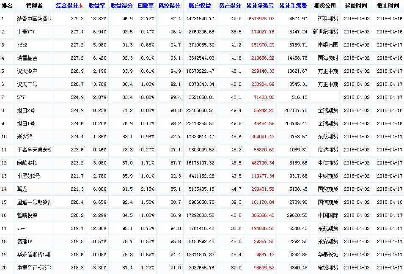Click the 综合得分 header text

(x=67, y=5)
